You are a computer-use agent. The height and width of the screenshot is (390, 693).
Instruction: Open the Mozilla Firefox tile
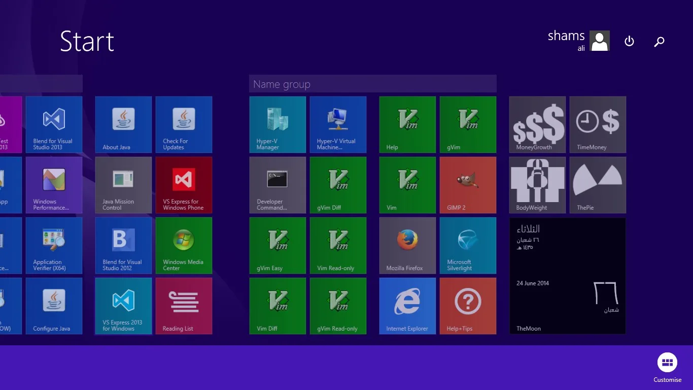pyautogui.click(x=407, y=245)
